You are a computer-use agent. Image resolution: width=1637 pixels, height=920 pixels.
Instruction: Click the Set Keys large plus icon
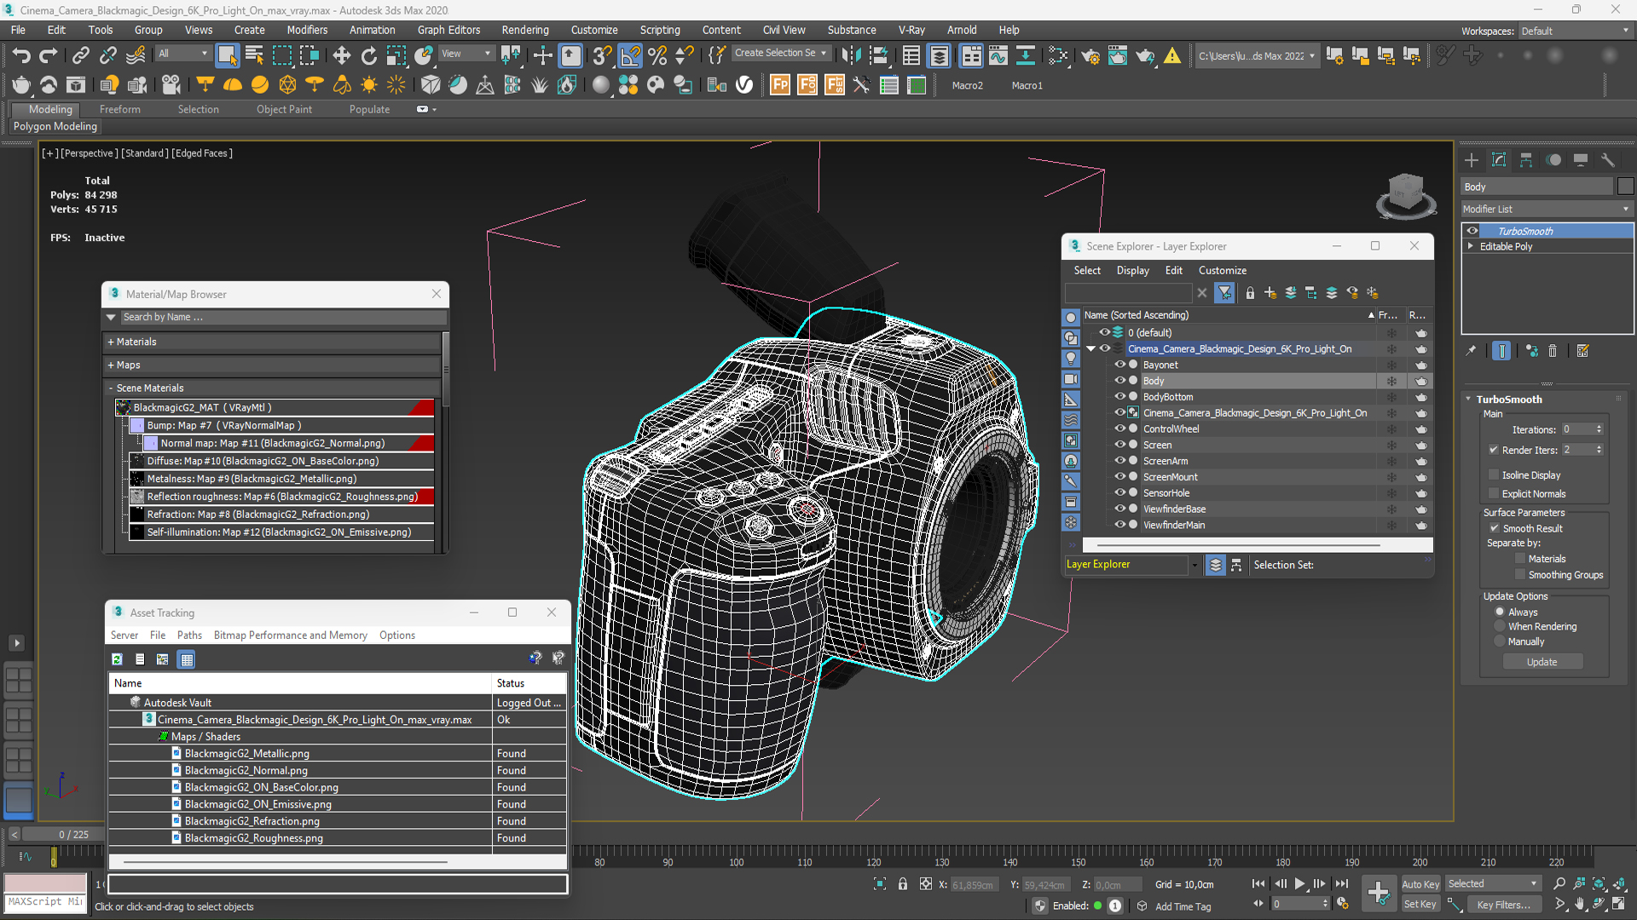[x=1378, y=893]
